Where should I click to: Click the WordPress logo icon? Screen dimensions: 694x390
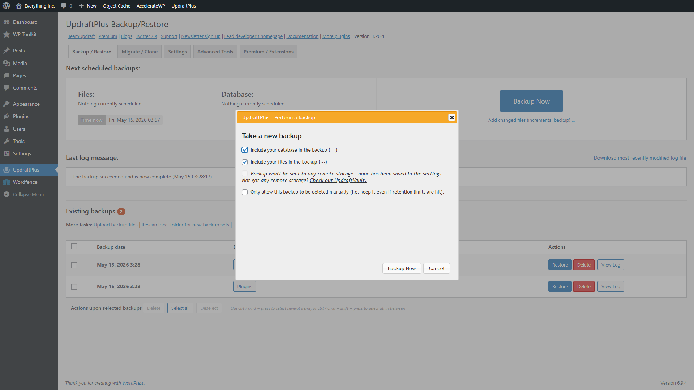pos(6,6)
